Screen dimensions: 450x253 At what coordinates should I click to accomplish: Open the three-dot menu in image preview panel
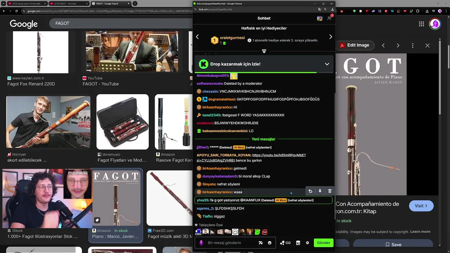tap(413, 45)
